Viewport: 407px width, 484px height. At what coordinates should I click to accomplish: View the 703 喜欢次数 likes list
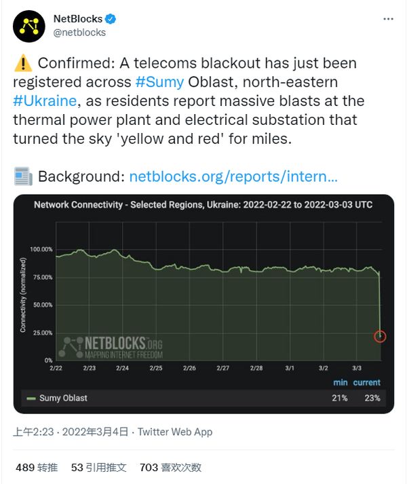(x=170, y=467)
